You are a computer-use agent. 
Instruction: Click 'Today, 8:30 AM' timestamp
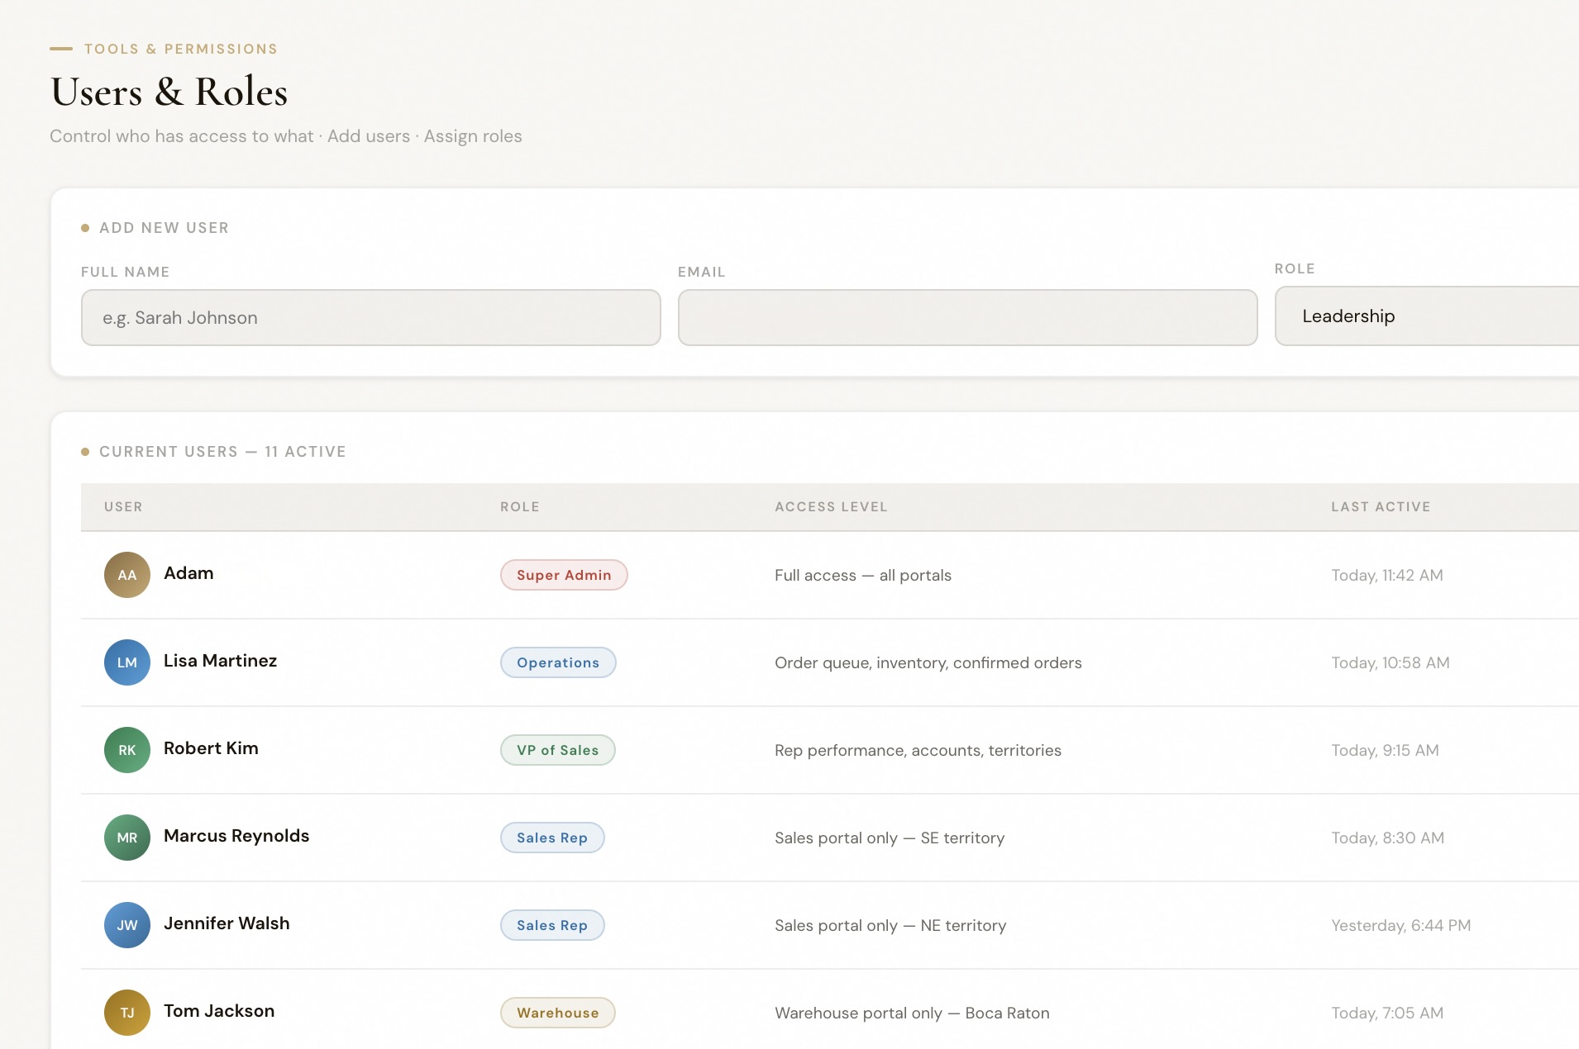[x=1388, y=838]
